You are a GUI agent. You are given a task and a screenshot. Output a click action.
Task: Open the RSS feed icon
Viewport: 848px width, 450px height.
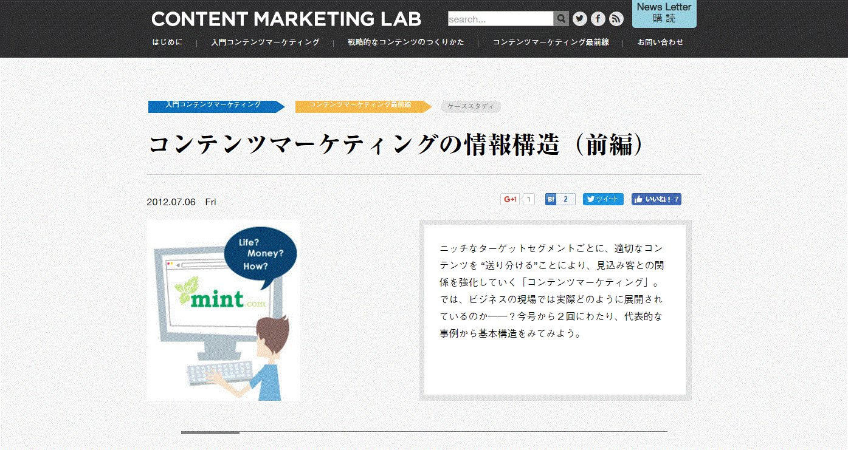coord(616,19)
